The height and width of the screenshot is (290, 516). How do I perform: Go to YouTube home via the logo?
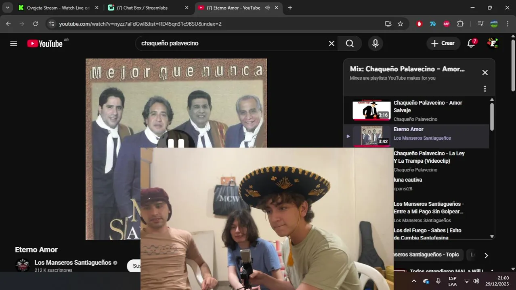(45, 43)
